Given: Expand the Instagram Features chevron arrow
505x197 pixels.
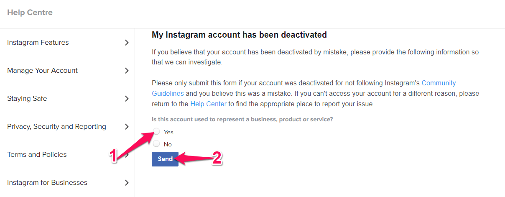Looking at the screenshot, I should (127, 43).
